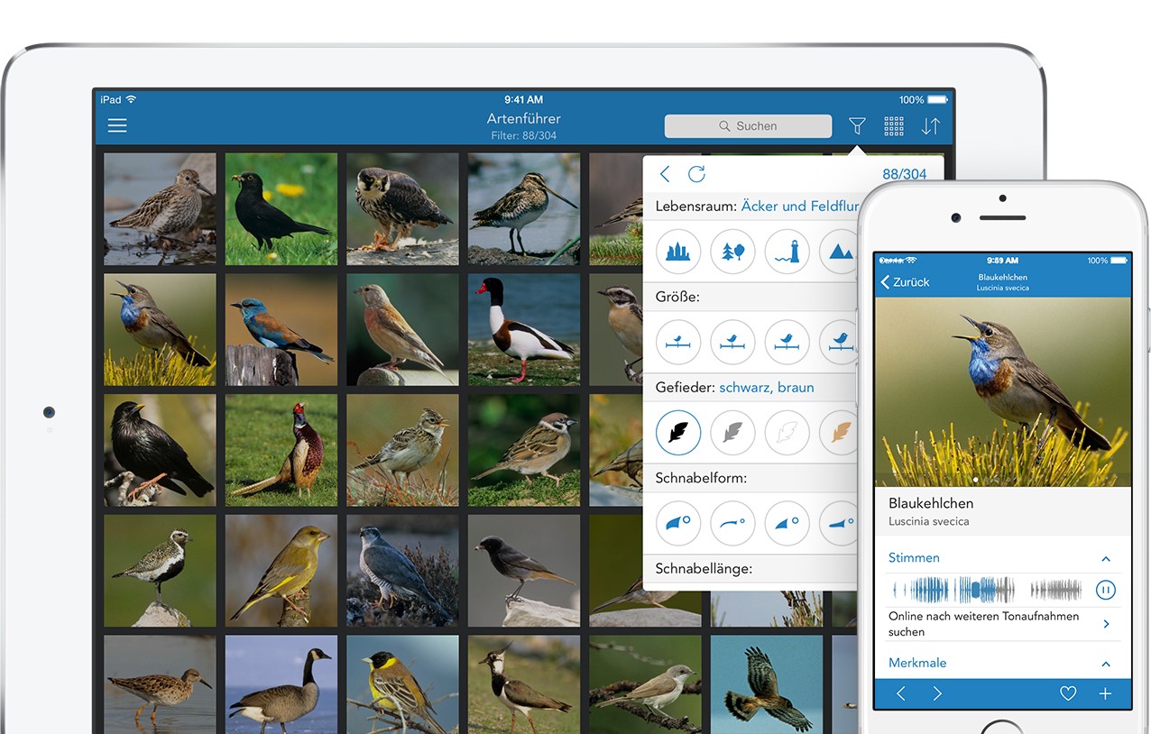1151x734 pixels.
Task: Collapse the Stimmen section
Action: [1106, 559]
